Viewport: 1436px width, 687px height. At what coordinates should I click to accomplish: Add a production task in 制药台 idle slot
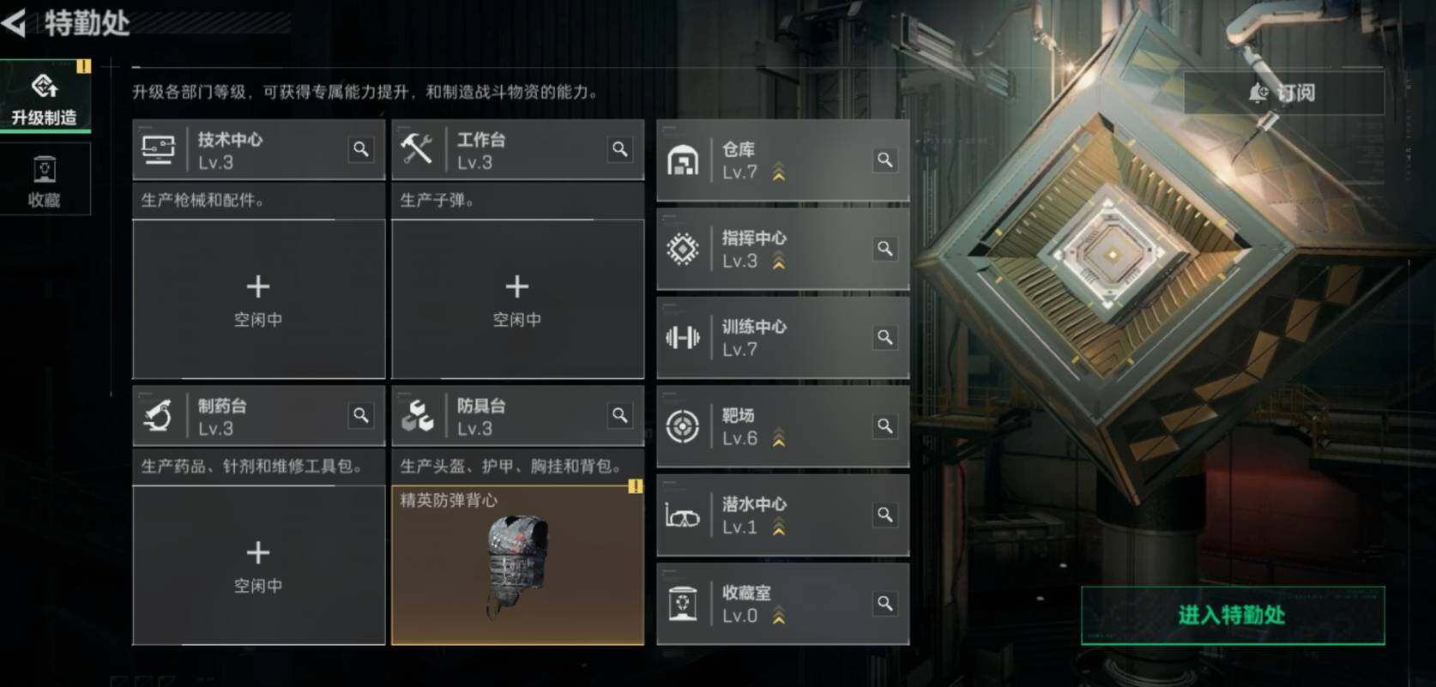(x=258, y=565)
